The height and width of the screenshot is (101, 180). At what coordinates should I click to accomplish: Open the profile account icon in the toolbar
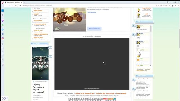coord(172,6)
